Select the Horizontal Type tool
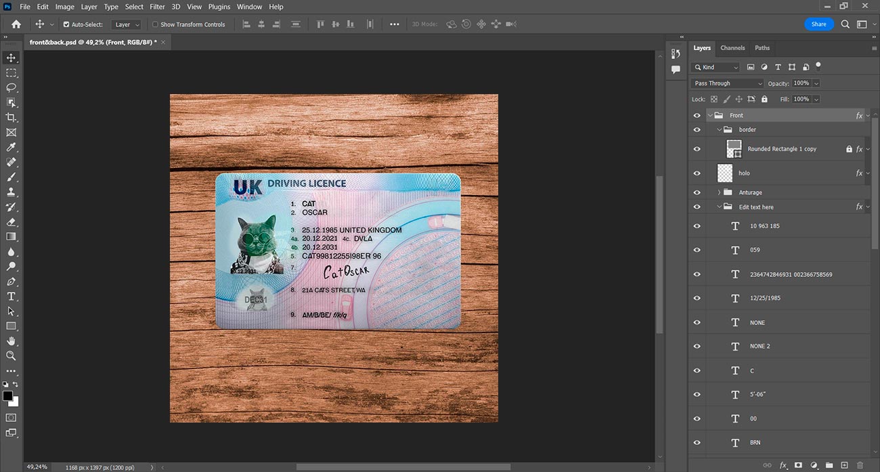 pyautogui.click(x=11, y=296)
